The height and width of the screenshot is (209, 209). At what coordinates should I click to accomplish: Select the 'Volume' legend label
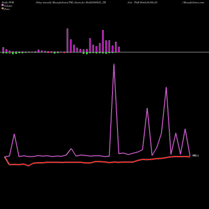coord(8,6)
